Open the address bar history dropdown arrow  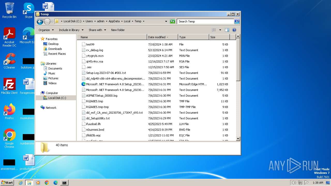[x=166, y=21]
